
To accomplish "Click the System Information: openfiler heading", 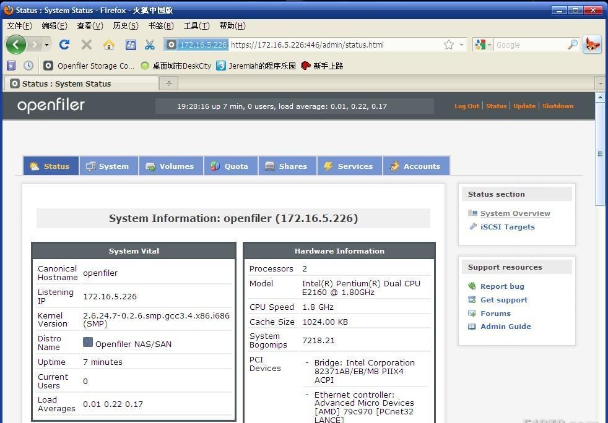I will [233, 218].
